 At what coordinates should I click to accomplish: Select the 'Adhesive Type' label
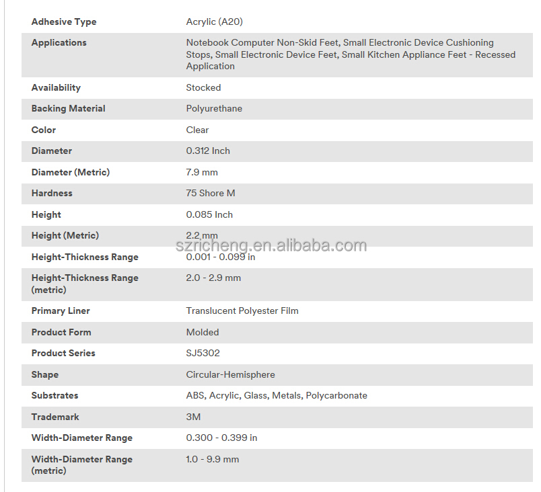[64, 22]
